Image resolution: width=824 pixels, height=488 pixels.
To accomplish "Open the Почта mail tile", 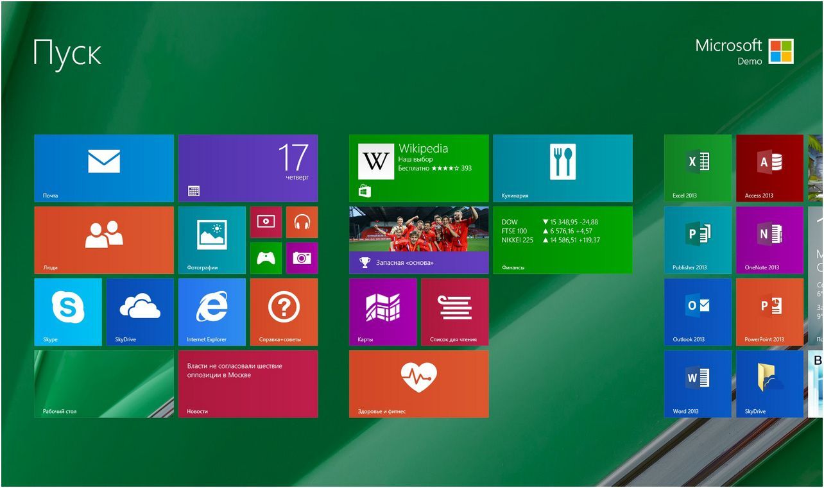I will tap(103, 167).
